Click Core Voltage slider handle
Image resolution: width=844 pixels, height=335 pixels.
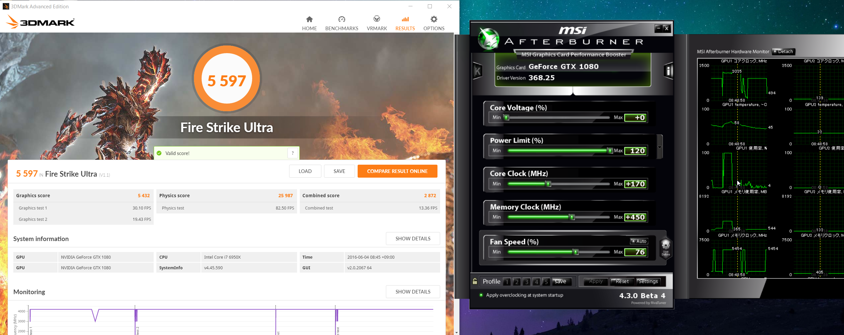(x=506, y=118)
